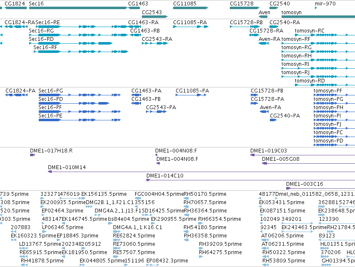The image size is (355, 267).
Task: Select the RH64275.5prime EST
Action: [x=201, y=257]
